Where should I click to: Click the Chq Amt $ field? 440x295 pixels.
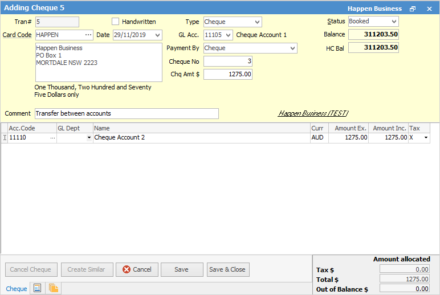point(227,74)
